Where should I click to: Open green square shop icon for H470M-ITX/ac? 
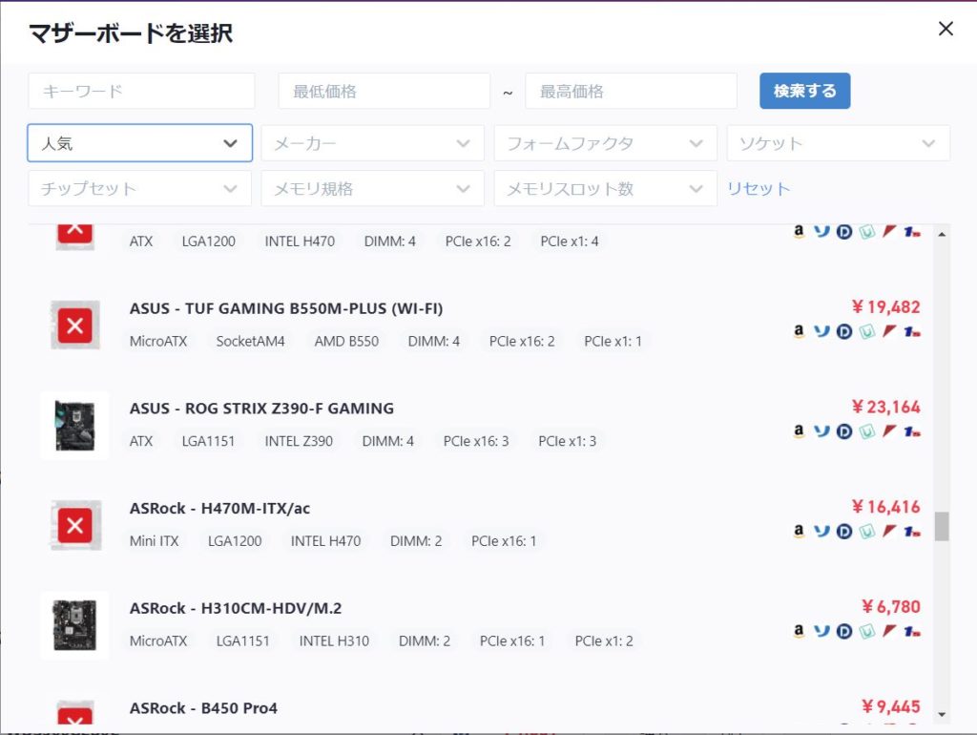[x=866, y=531]
